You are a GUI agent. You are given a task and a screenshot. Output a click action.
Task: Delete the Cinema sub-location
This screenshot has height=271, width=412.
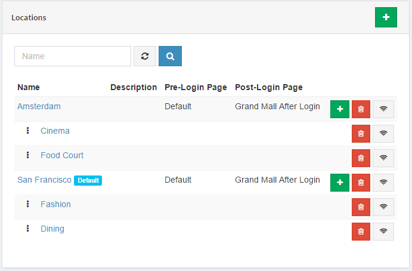pos(361,134)
